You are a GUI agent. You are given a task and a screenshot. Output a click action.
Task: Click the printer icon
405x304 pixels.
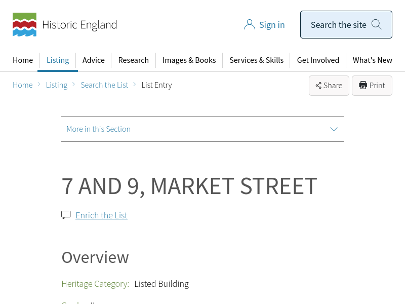(363, 85)
